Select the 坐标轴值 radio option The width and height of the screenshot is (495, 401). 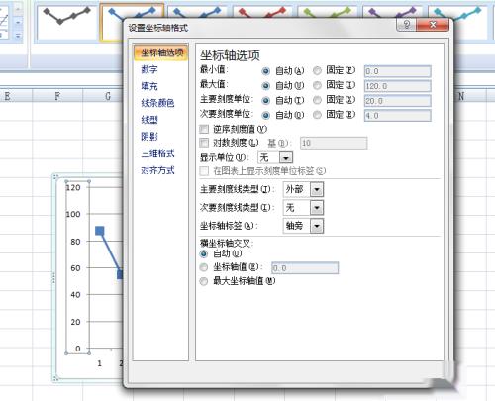point(204,267)
